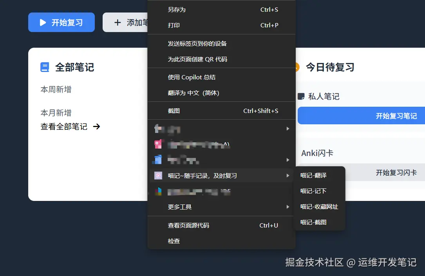Click the 全部笔记 heading
Viewport: 425px width, 276px height.
74,67
